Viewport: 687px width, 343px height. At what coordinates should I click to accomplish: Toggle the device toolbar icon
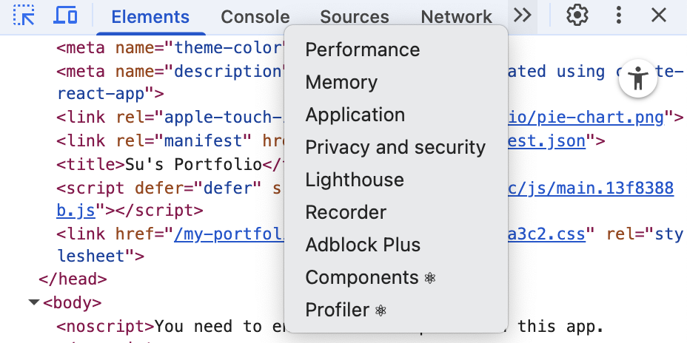click(x=66, y=16)
